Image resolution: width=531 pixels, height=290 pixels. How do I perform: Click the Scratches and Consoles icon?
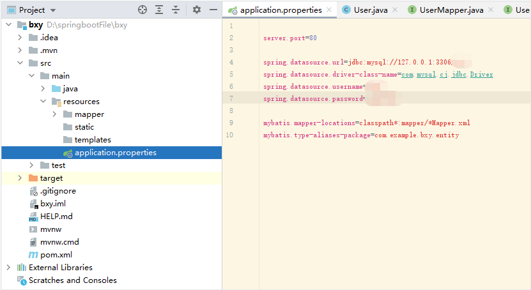22,280
